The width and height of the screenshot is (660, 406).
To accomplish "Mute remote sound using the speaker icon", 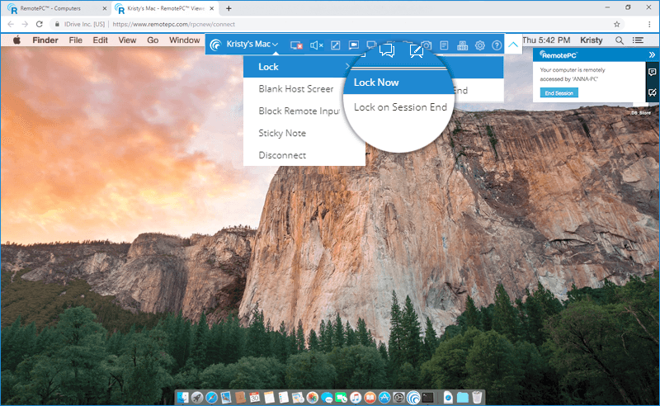I will 316,45.
